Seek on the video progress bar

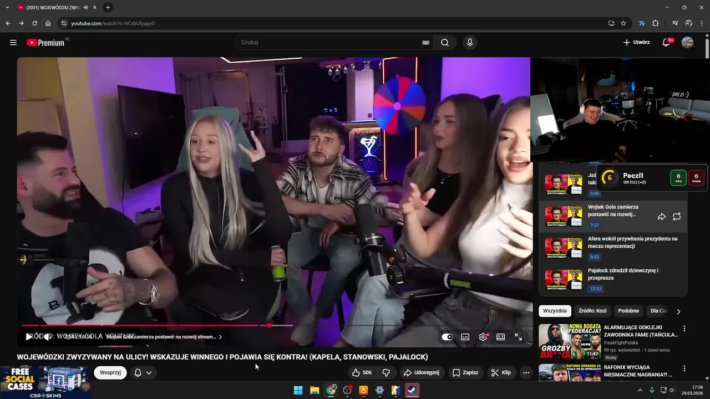point(276,325)
